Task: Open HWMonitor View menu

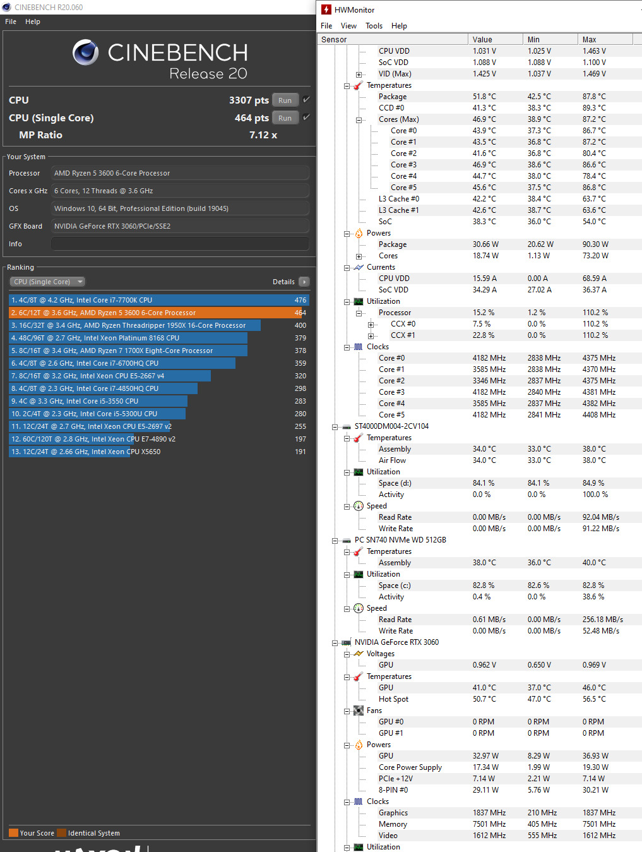Action: click(x=348, y=26)
